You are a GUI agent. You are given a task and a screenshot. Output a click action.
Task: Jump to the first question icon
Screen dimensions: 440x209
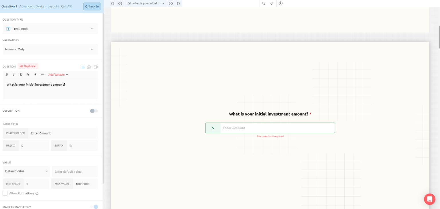tap(112, 3)
